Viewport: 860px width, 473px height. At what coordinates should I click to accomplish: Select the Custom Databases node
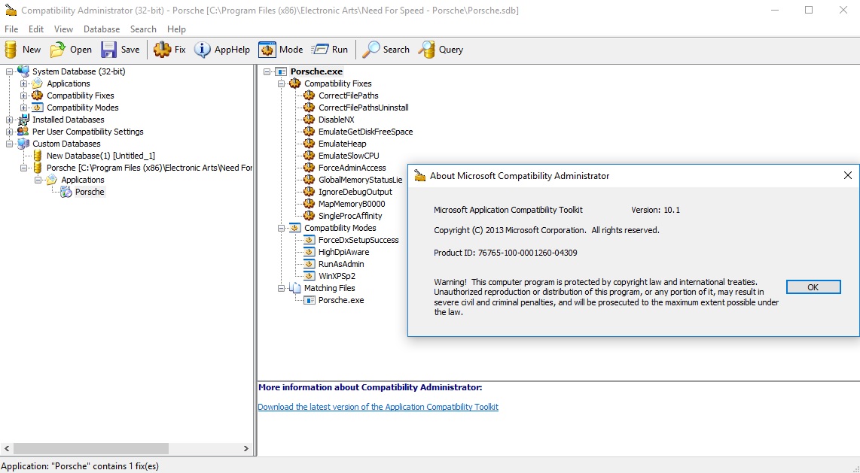(66, 144)
